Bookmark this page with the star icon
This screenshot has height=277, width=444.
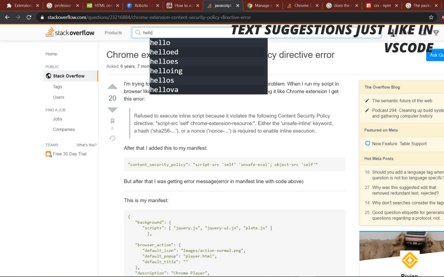click(x=431, y=17)
